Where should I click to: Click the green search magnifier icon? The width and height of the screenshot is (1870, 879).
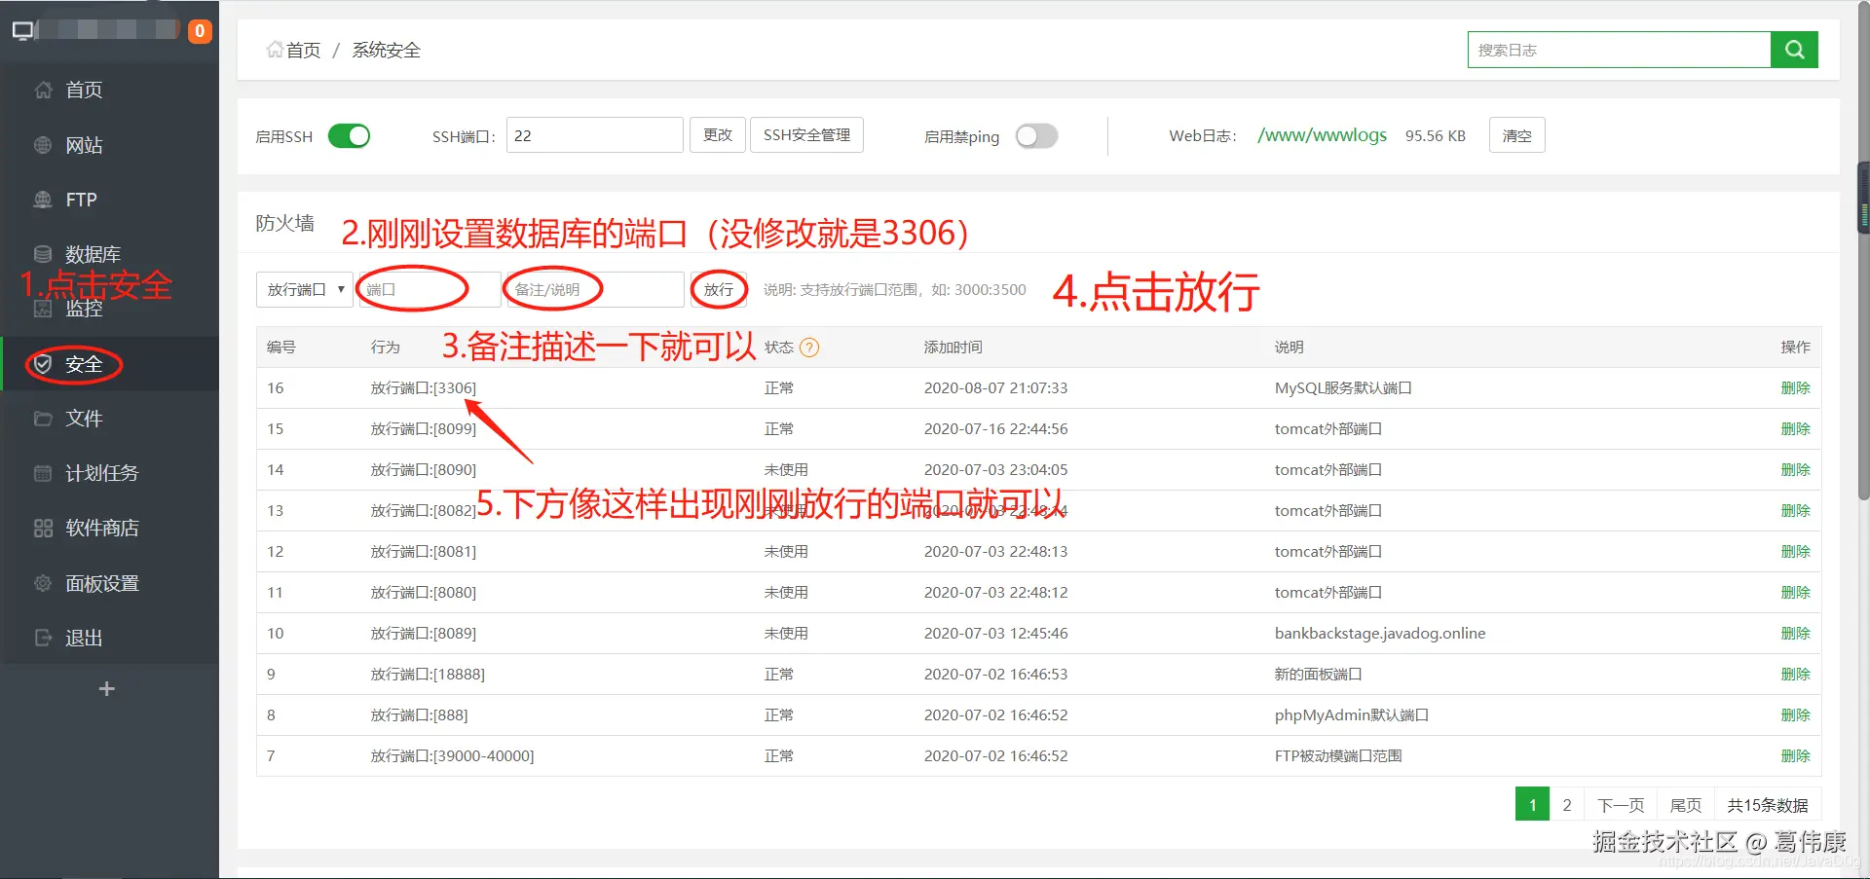tap(1794, 50)
